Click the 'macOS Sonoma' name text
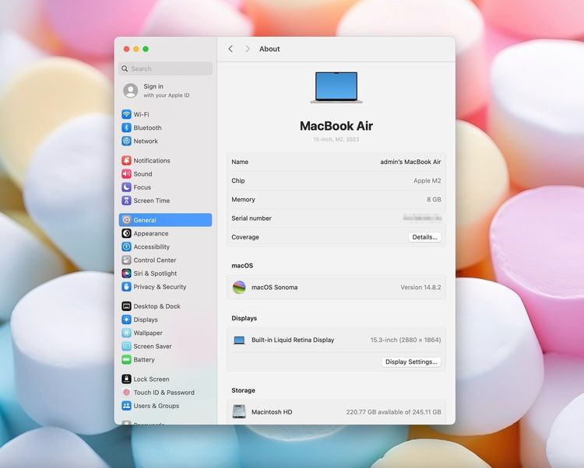584x468 pixels. coord(275,287)
